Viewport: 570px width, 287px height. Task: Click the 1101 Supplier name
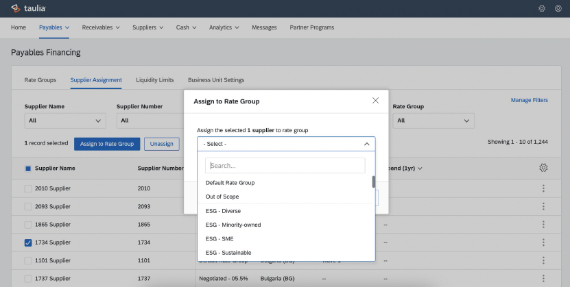[53, 260]
